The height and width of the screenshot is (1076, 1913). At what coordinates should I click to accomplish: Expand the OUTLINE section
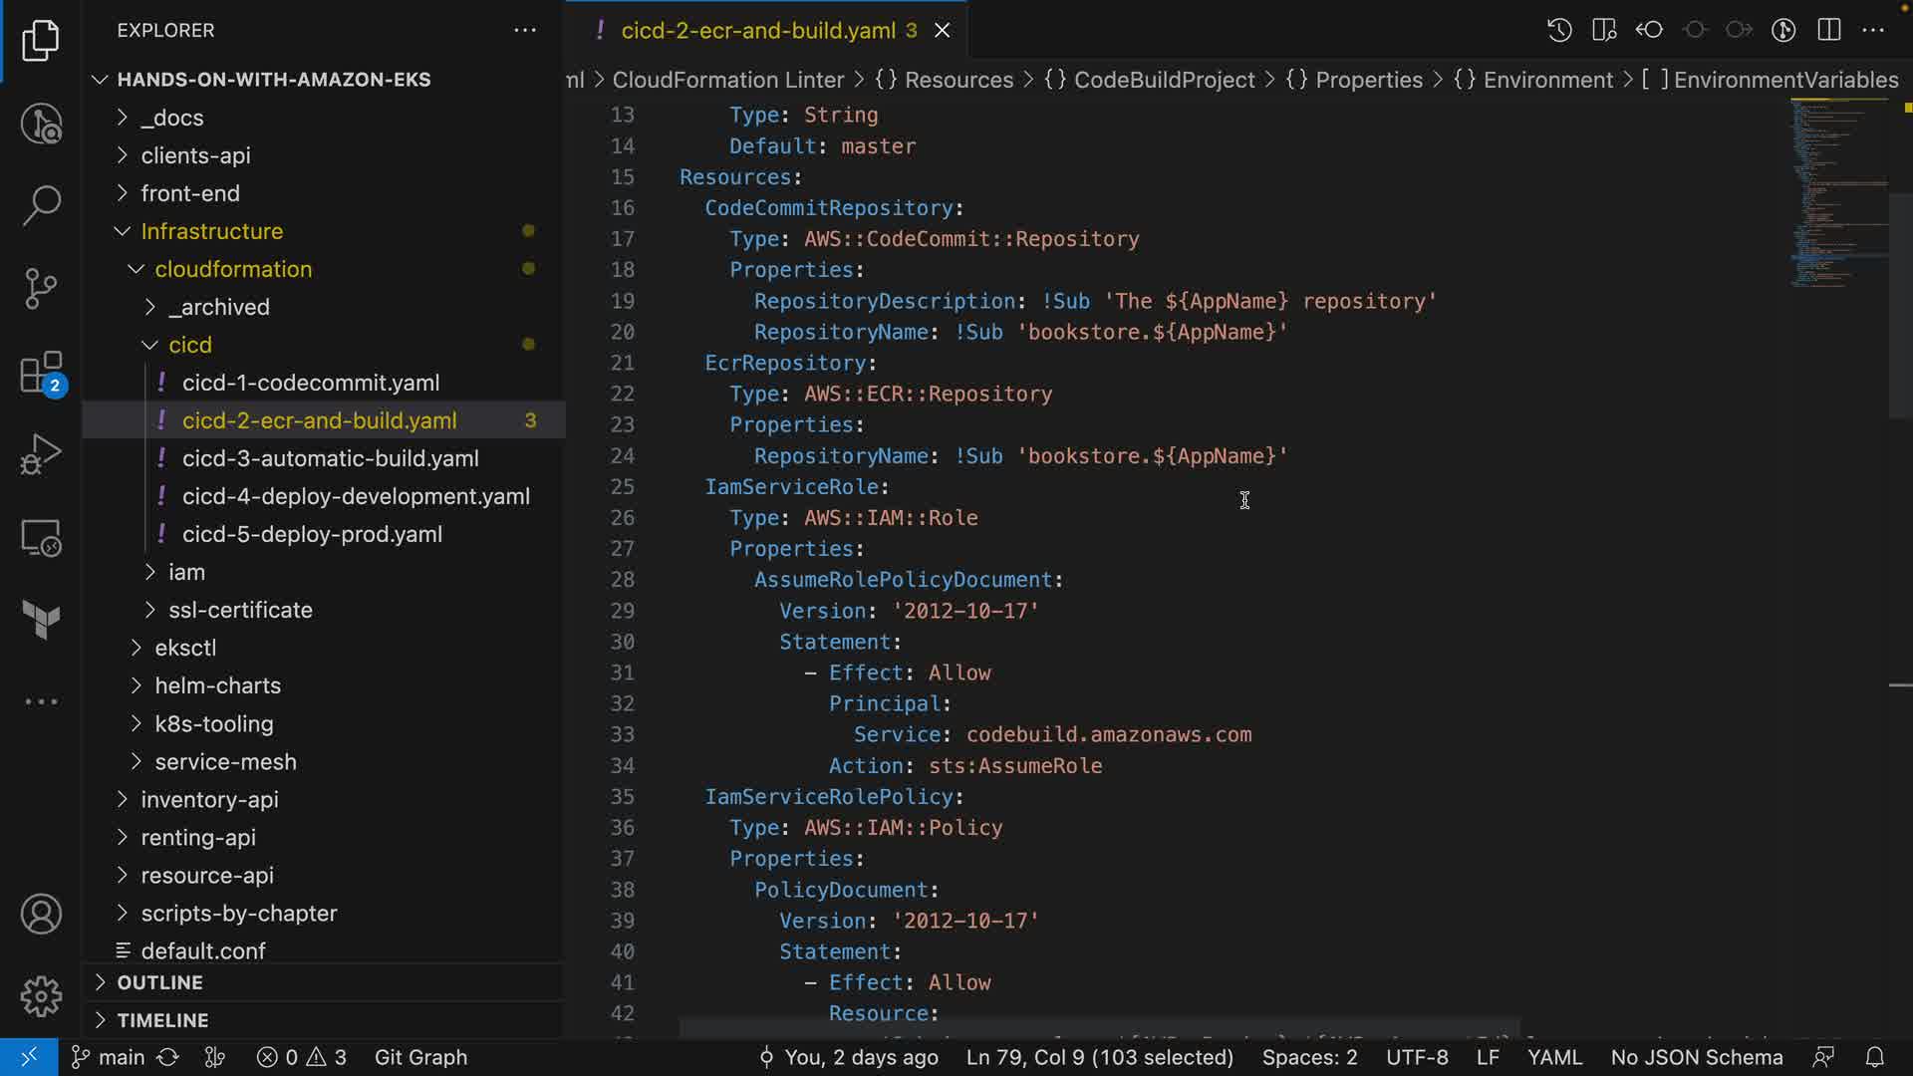[159, 982]
